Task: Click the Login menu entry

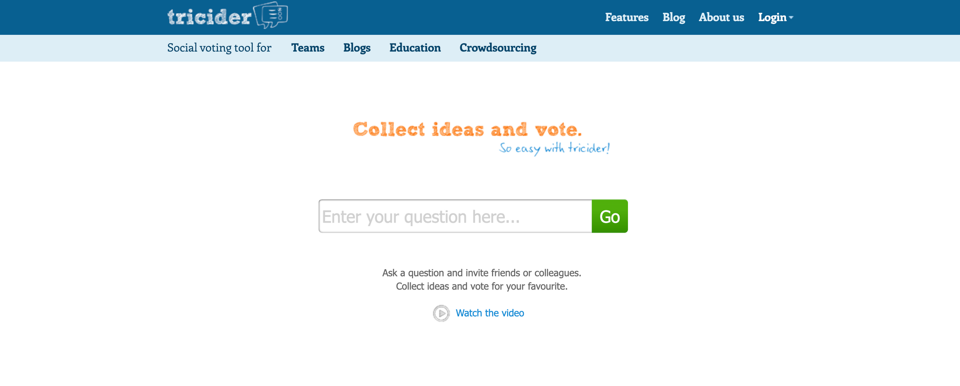Action: pos(772,18)
